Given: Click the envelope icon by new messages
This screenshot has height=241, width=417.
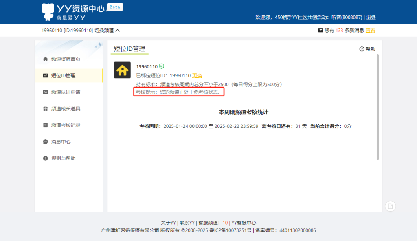Looking at the screenshot, I should coord(321,30).
